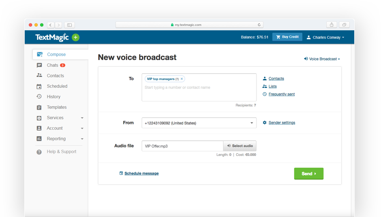Click the Frequently sent link

pyautogui.click(x=282, y=94)
